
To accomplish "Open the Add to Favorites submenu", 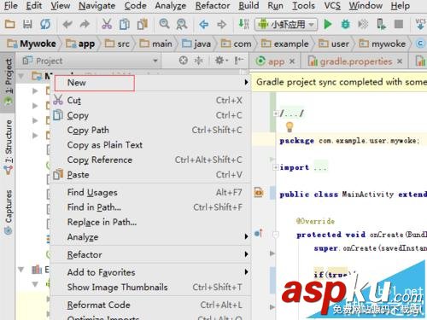I will coord(151,272).
